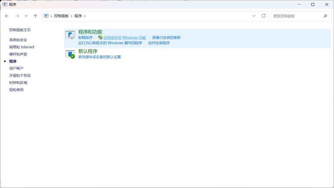Refresh the control panel view
The width and height of the screenshot is (334, 188).
[x=264, y=16]
